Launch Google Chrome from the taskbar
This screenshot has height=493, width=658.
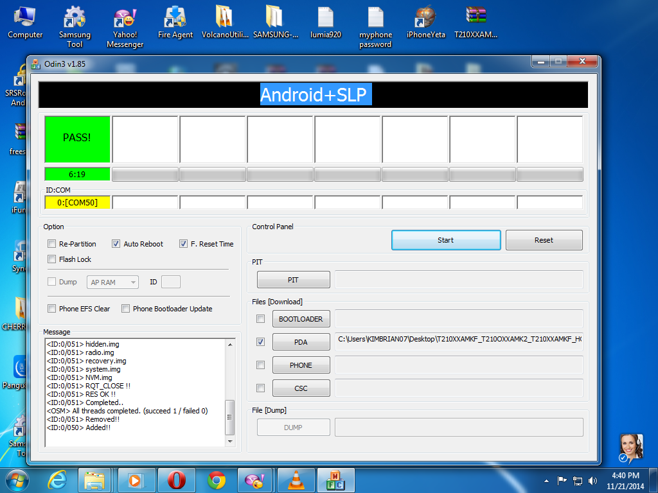pyautogui.click(x=217, y=480)
